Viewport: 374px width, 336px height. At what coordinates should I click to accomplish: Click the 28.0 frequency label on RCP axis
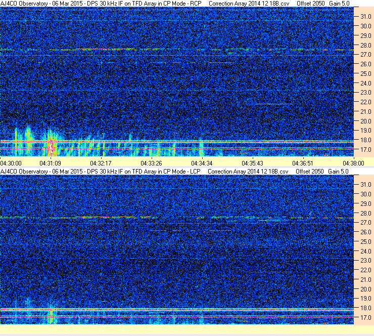365,45
